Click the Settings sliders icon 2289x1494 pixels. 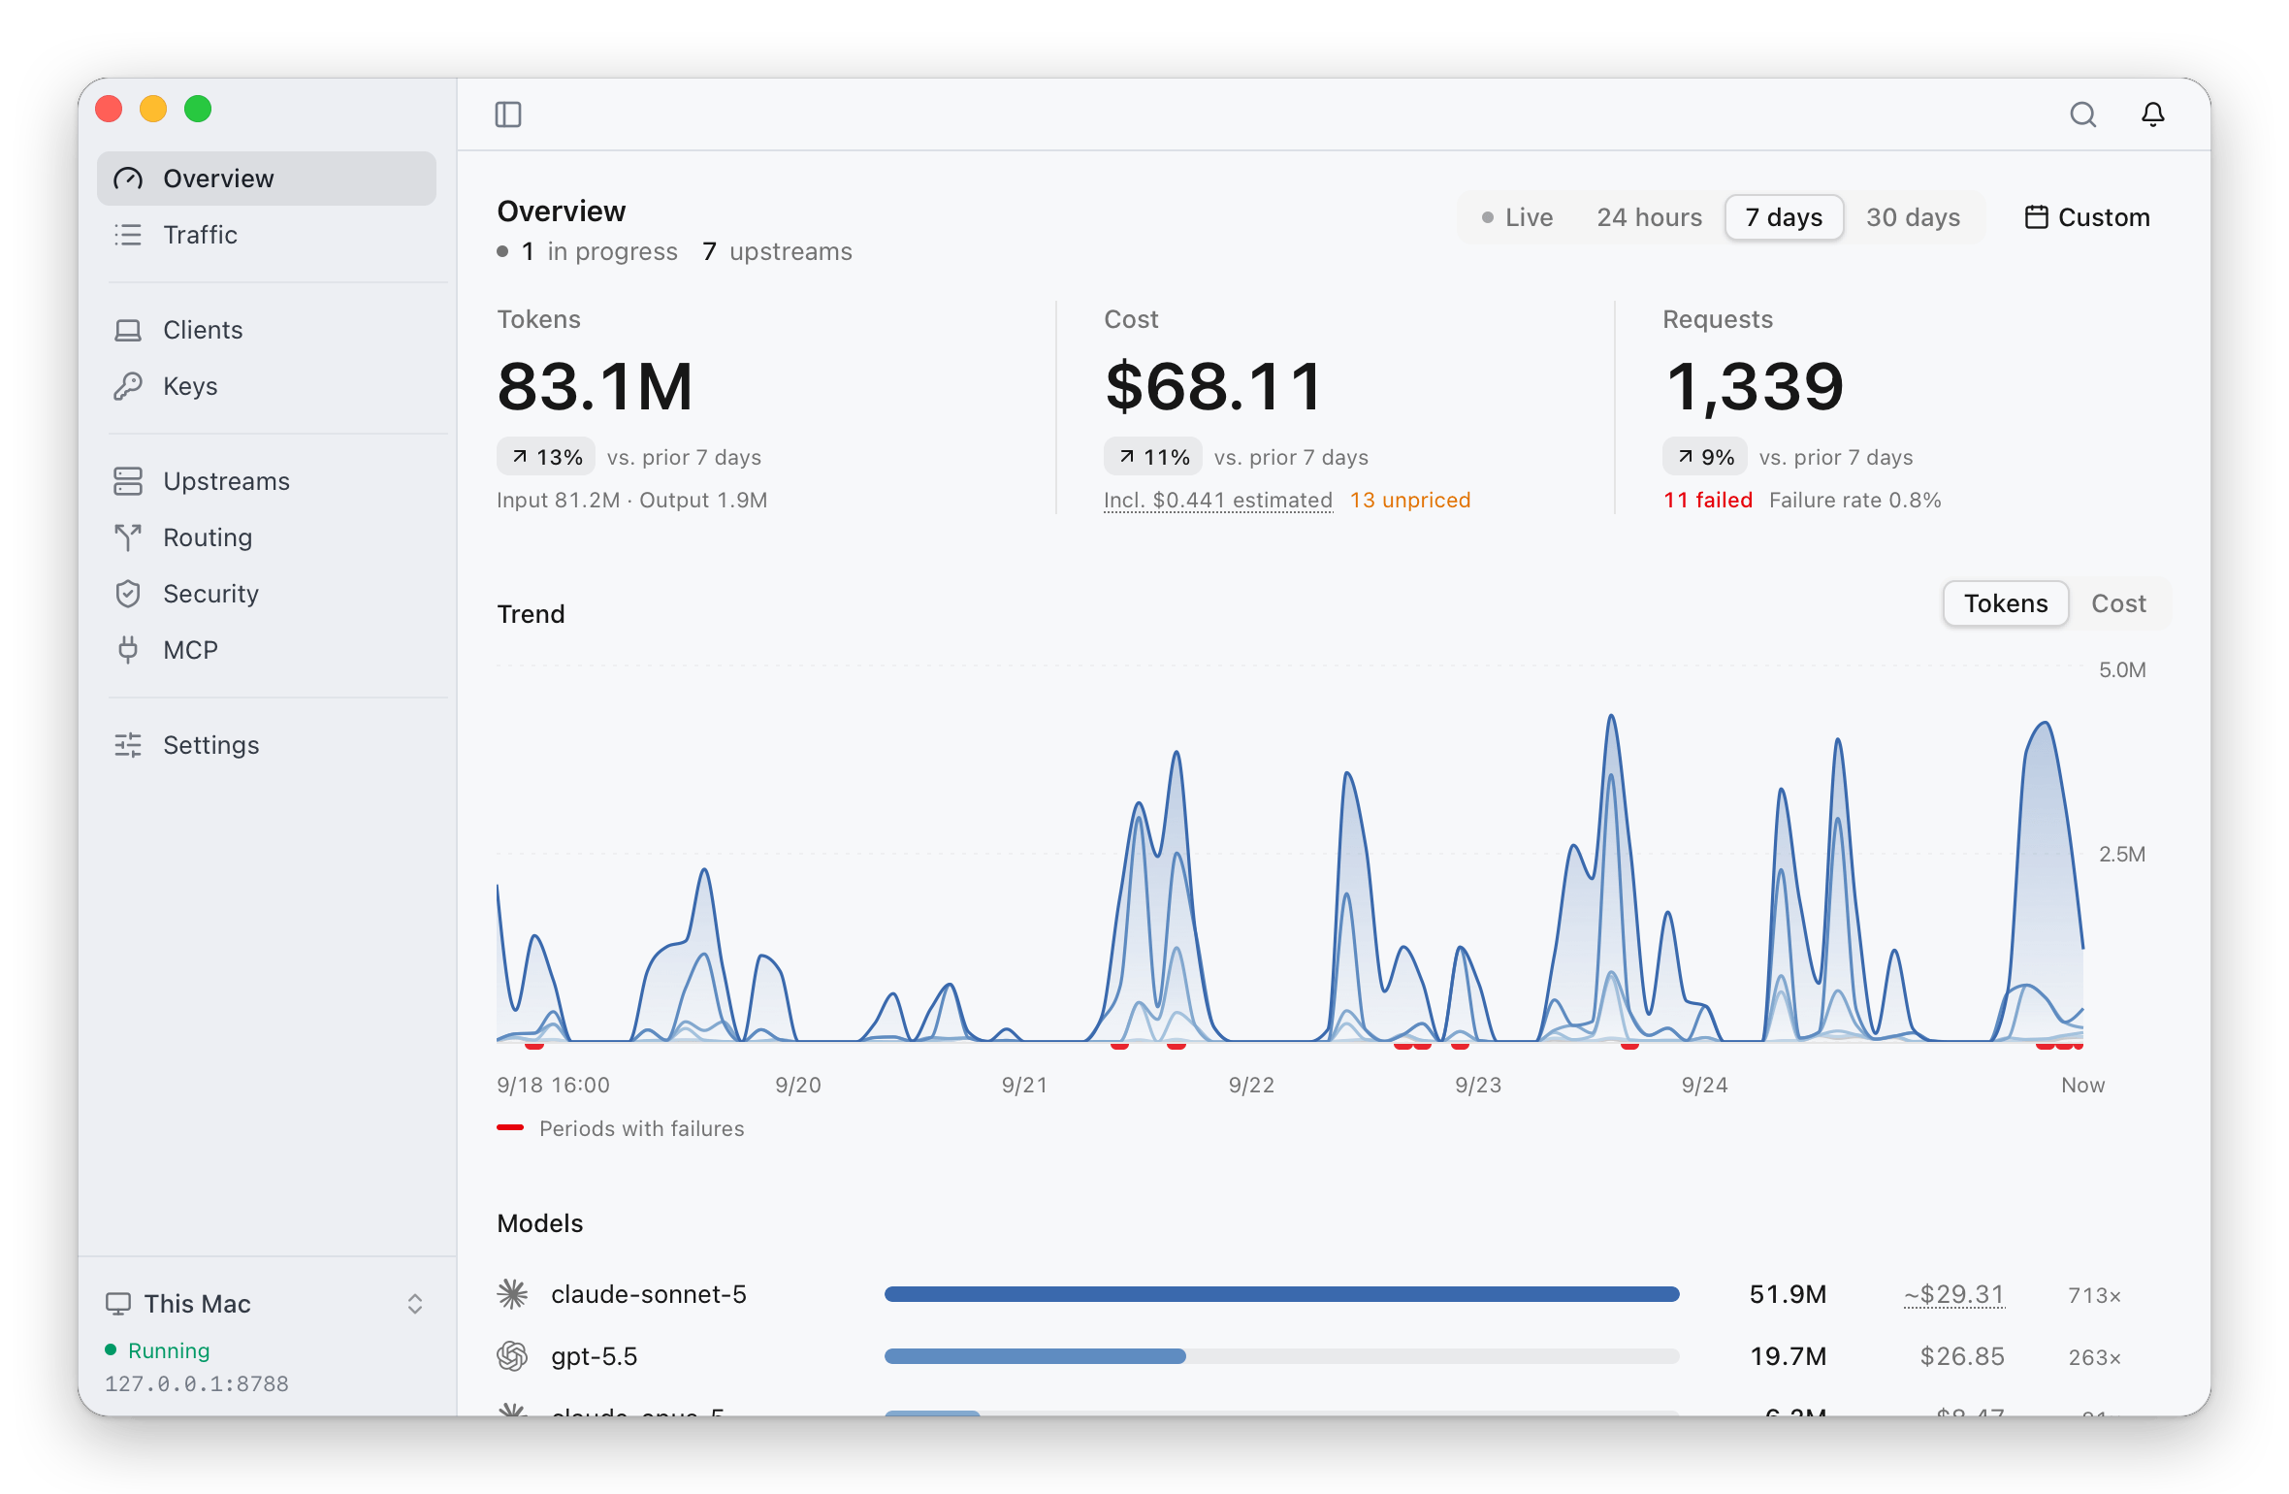click(128, 745)
